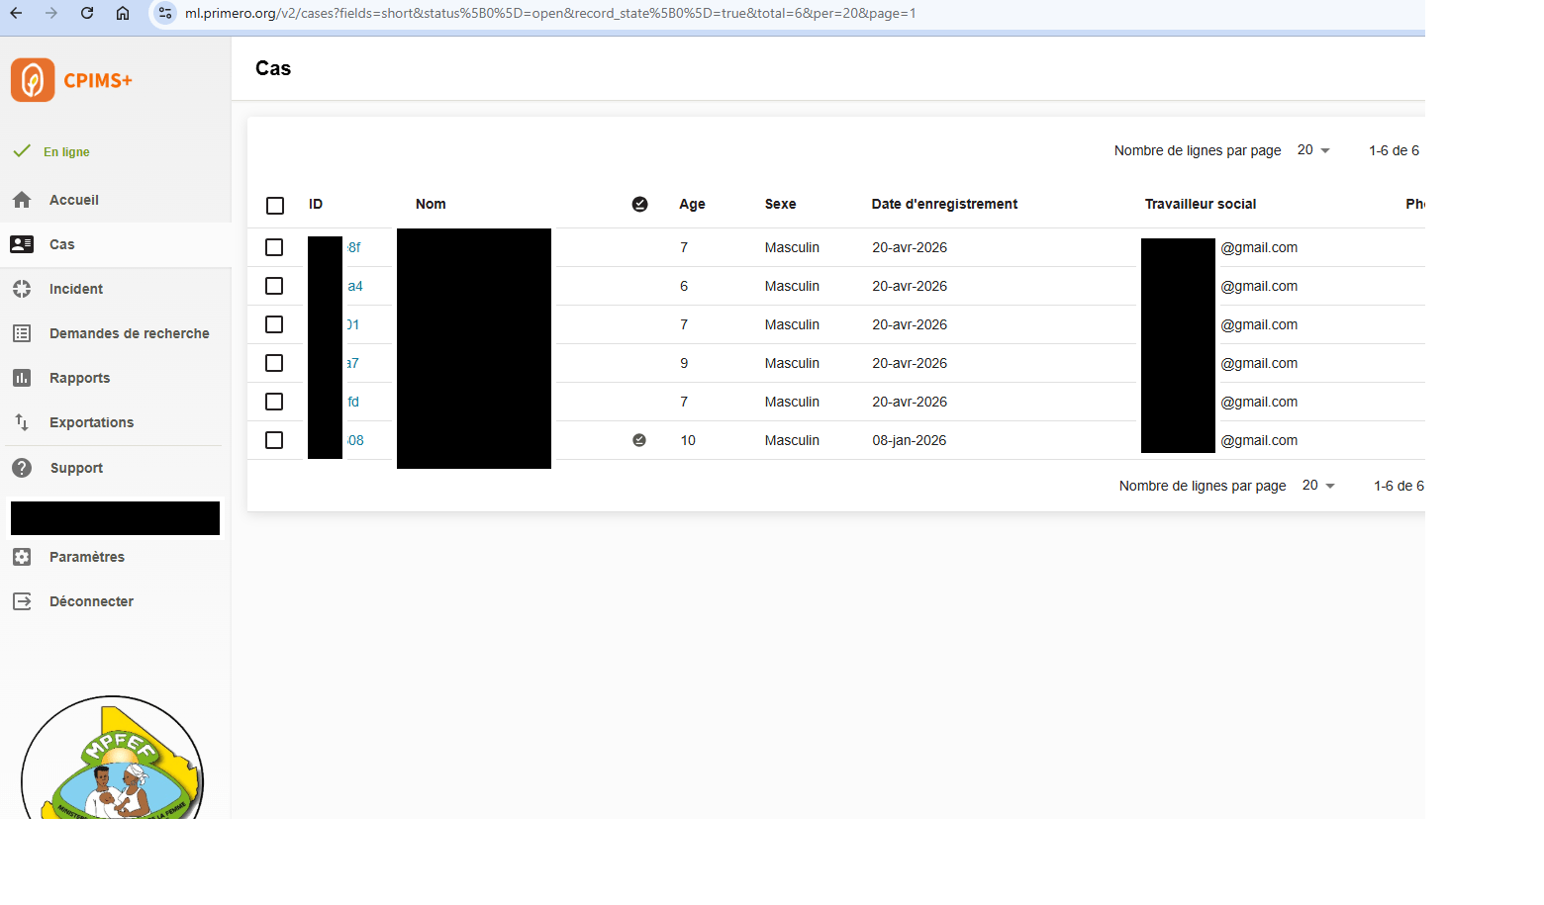Open Rapports via its chart icon
The height and width of the screenshot is (905, 1544).
[x=22, y=378]
